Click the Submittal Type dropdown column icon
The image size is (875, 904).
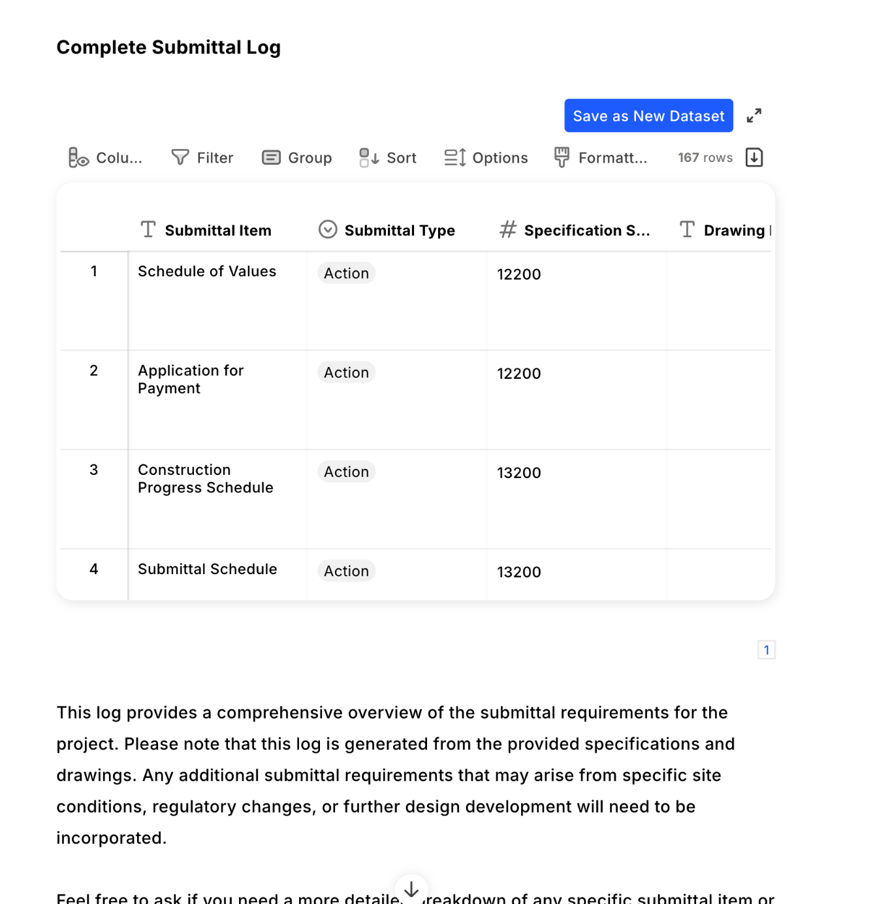tap(328, 230)
